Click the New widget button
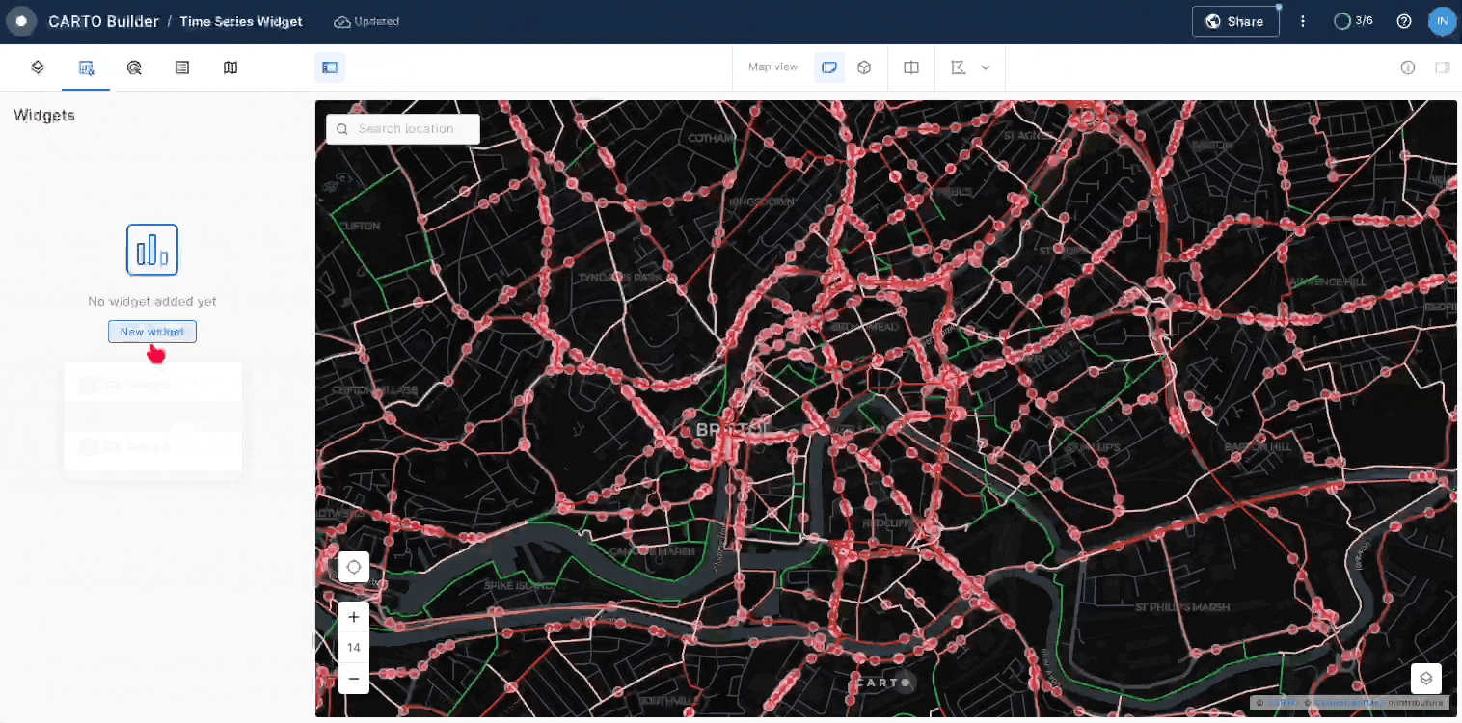 click(152, 332)
